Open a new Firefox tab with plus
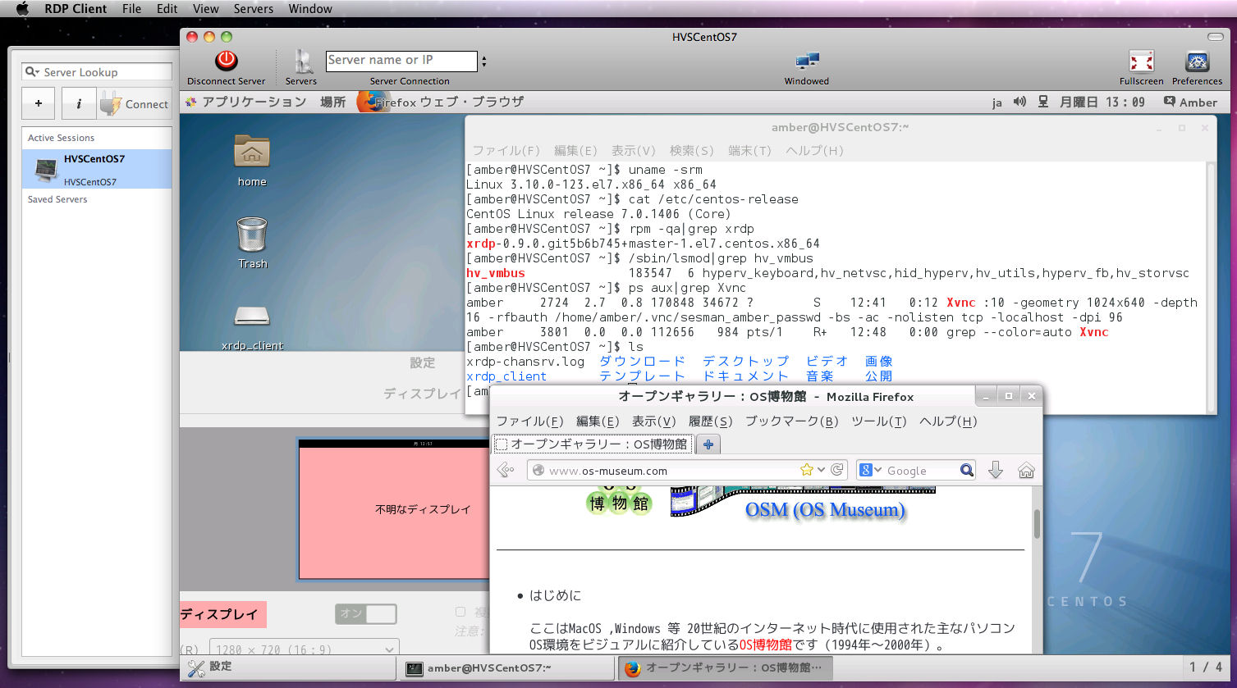The image size is (1237, 688). coord(708,444)
